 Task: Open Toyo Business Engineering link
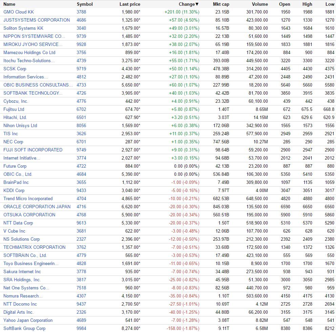tap(31, 264)
